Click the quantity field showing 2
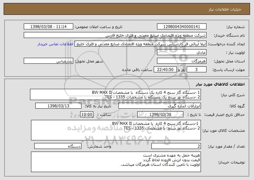 [x=176, y=146]
